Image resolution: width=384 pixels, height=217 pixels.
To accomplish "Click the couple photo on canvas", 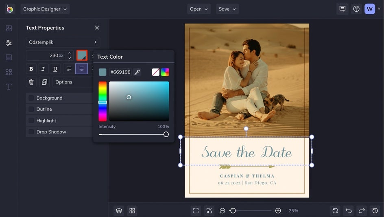I will pyautogui.click(x=247, y=80).
